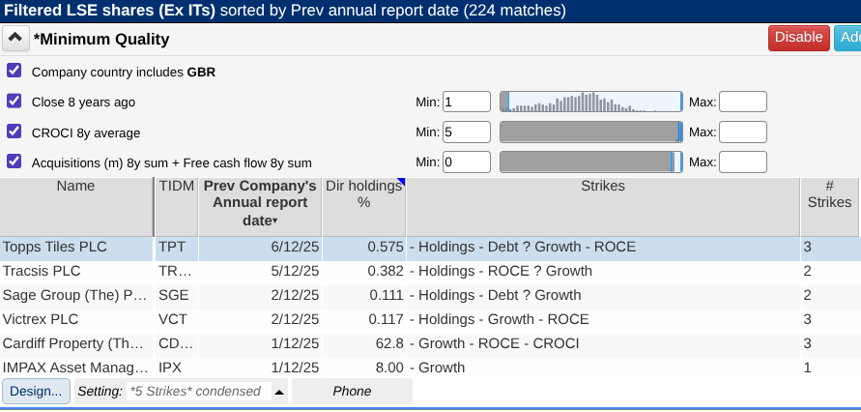
Task: Sort by Prev Company's Annual report date
Action: pos(260,202)
